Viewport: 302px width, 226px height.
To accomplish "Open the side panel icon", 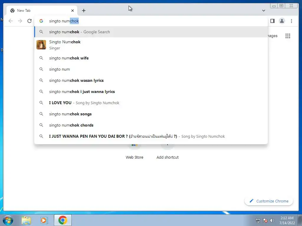I will (x=272, y=21).
